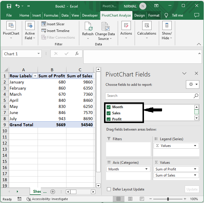Click Insert Timeline

pos(55,31)
